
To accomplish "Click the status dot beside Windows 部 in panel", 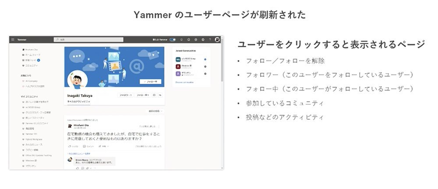I will click(205, 66).
